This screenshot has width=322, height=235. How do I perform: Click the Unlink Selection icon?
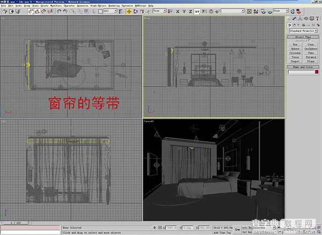(80, 11)
